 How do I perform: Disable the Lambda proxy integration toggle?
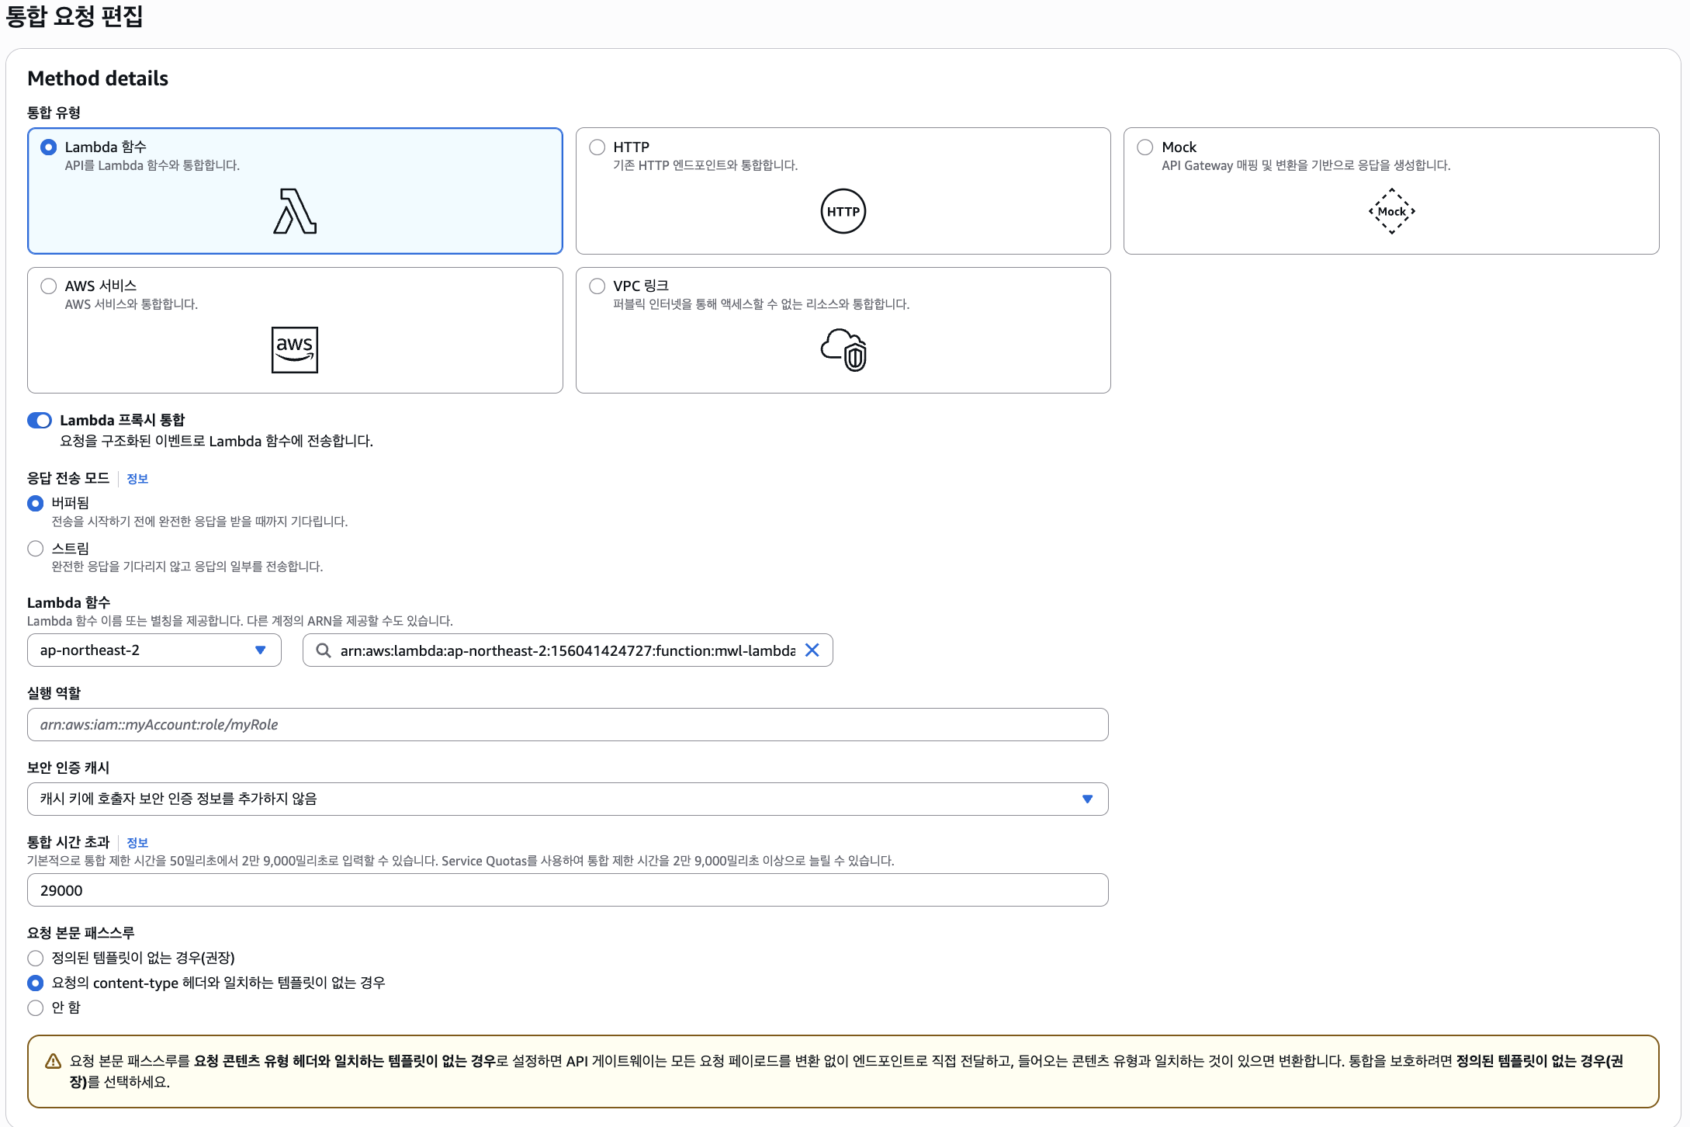tap(40, 420)
